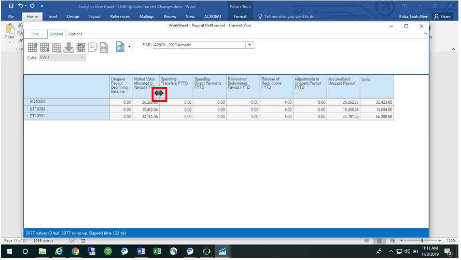Select the EQ10007 row header

pos(67,102)
